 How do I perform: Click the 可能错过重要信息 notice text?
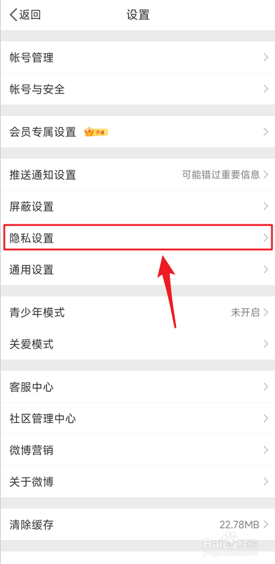pyautogui.click(x=221, y=175)
